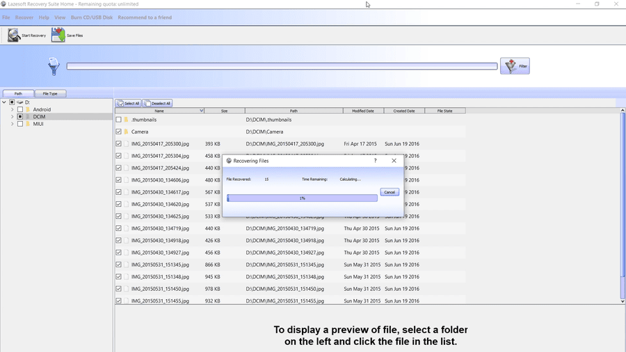
Task: Click the Android folder icon in tree
Action: 28,109
